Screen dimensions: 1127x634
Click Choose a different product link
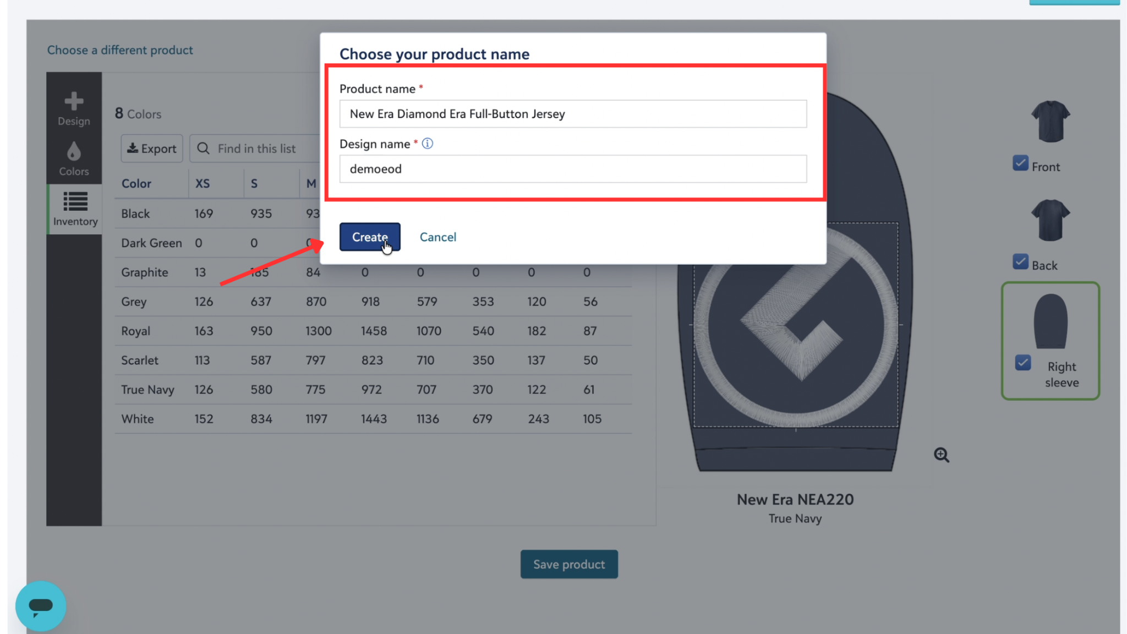[x=120, y=50]
